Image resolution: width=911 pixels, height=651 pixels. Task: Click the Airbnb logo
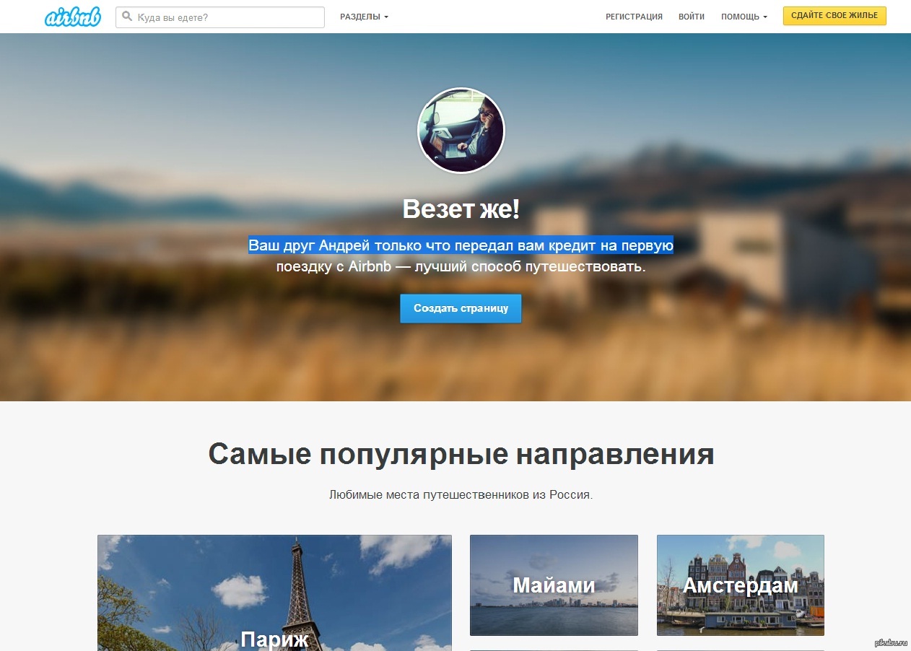(72, 17)
